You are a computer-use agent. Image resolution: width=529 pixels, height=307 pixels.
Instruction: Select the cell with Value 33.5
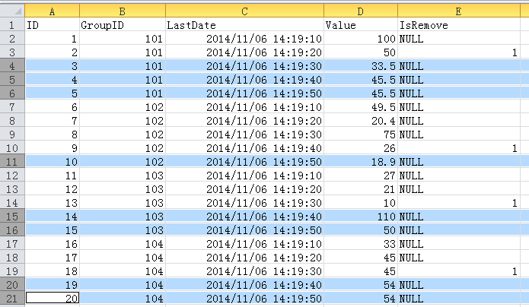coord(361,65)
